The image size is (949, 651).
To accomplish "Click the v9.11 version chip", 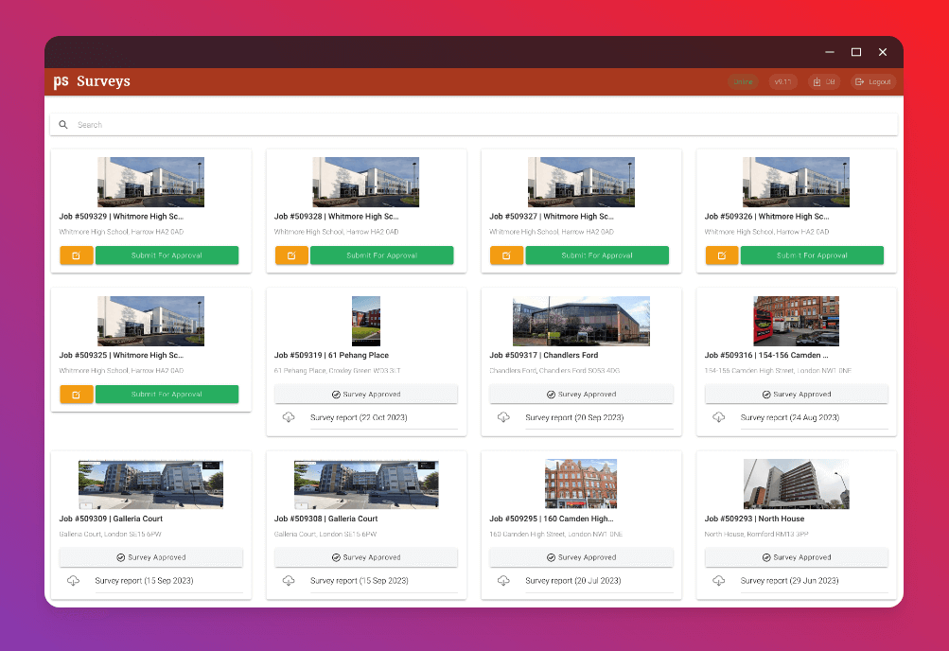I will (783, 81).
